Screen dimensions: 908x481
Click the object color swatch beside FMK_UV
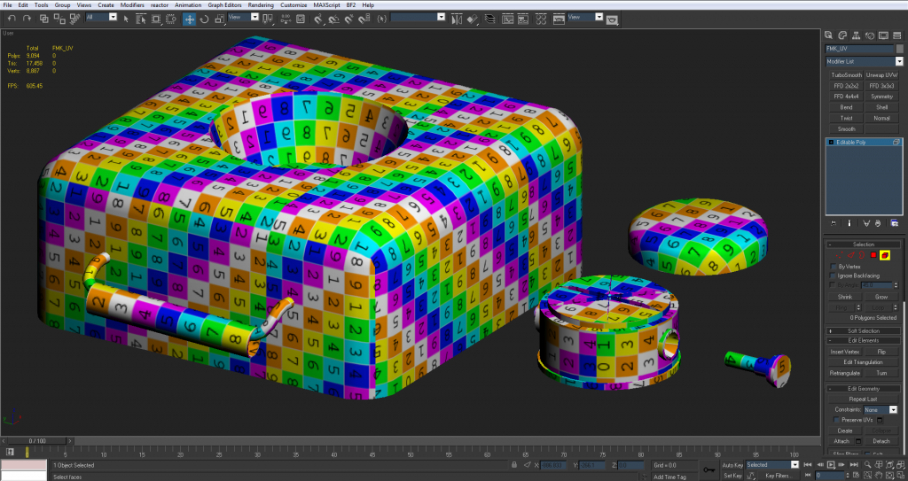coord(898,48)
